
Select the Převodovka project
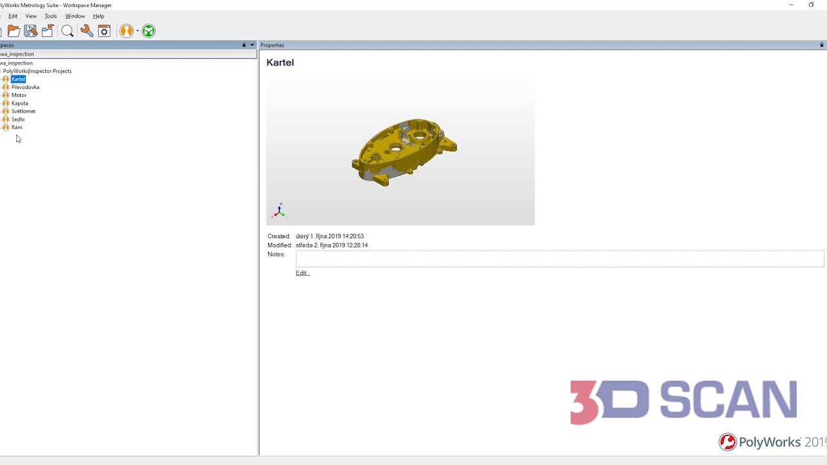tap(25, 87)
